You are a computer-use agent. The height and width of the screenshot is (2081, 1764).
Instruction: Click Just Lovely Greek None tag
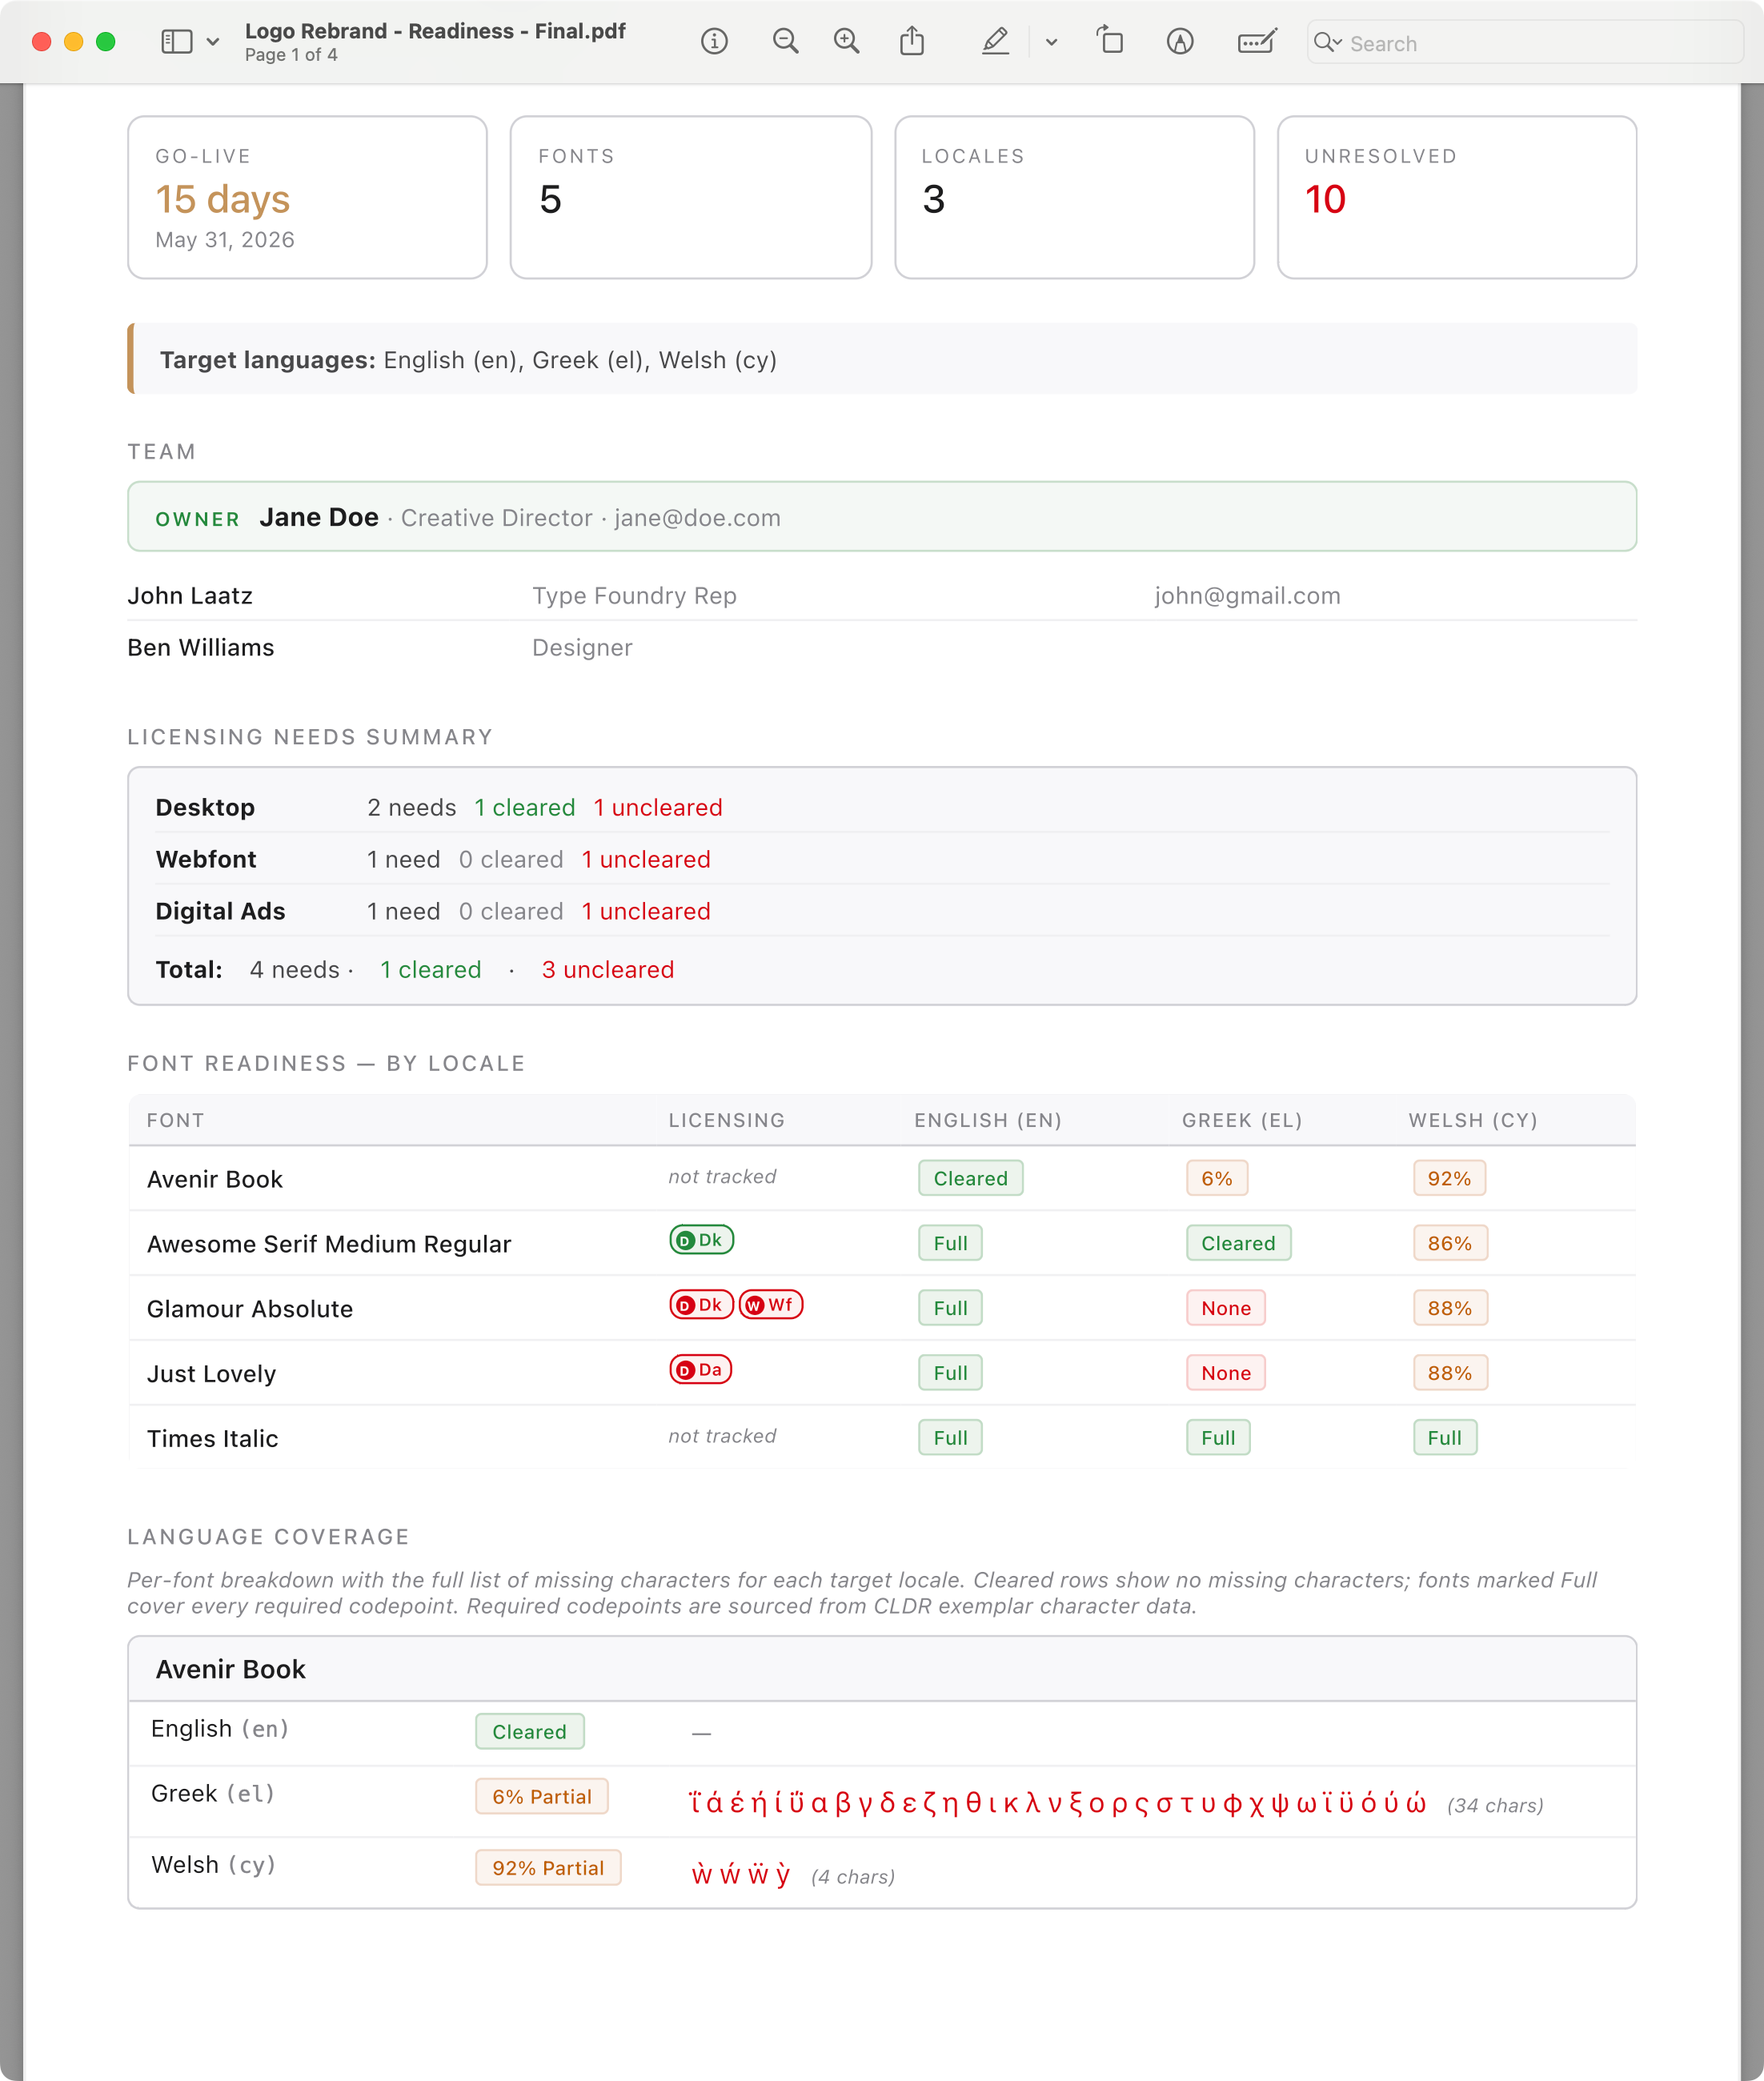(1226, 1373)
